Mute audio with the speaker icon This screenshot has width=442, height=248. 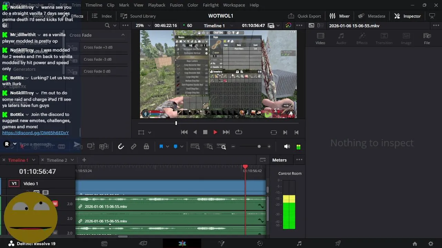point(287,147)
